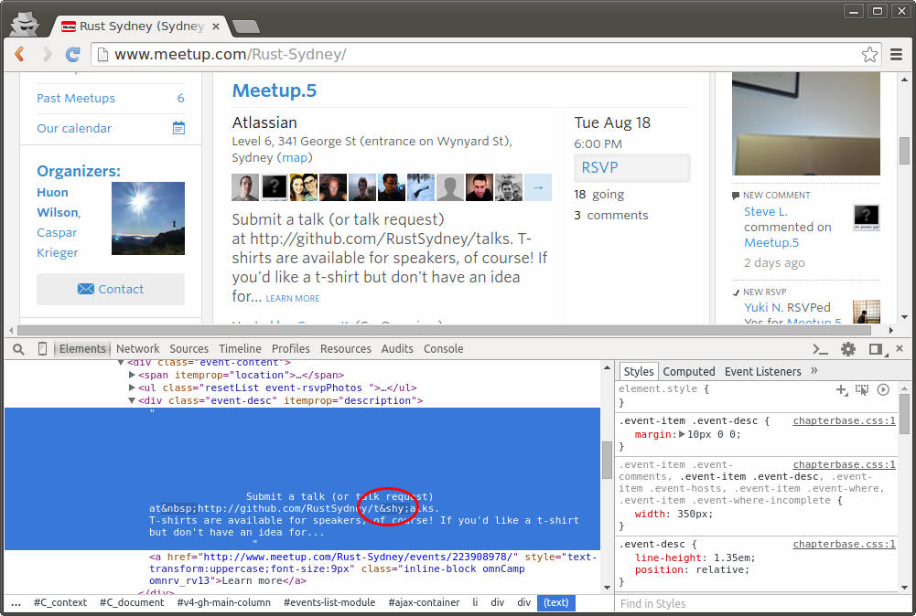Click the arrow to view more attendees
The width and height of the screenshot is (916, 616).
(538, 187)
